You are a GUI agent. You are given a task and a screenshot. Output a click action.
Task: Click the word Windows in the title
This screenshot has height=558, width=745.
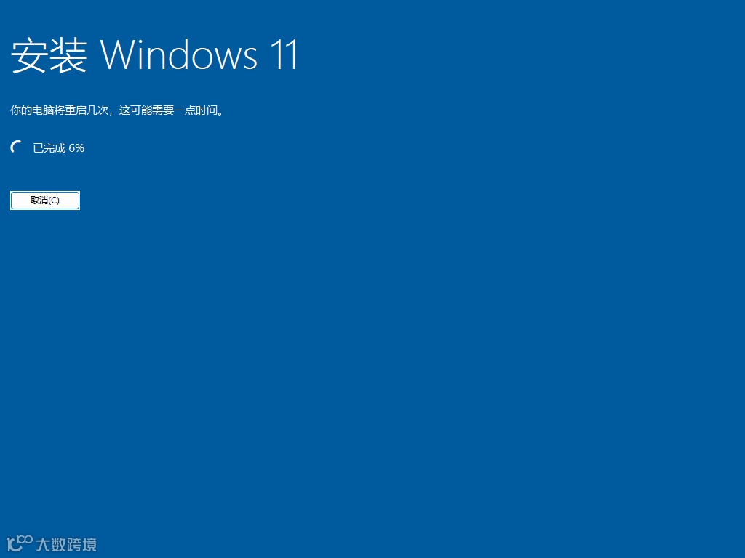pyautogui.click(x=179, y=55)
